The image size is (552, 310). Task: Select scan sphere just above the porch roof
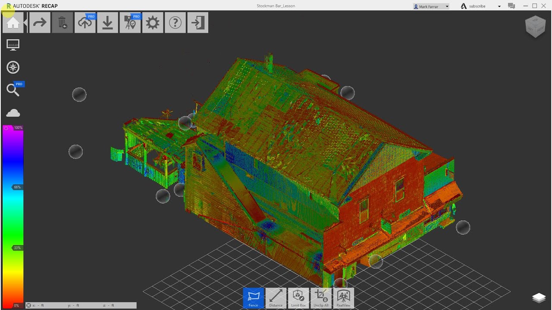coord(185,123)
